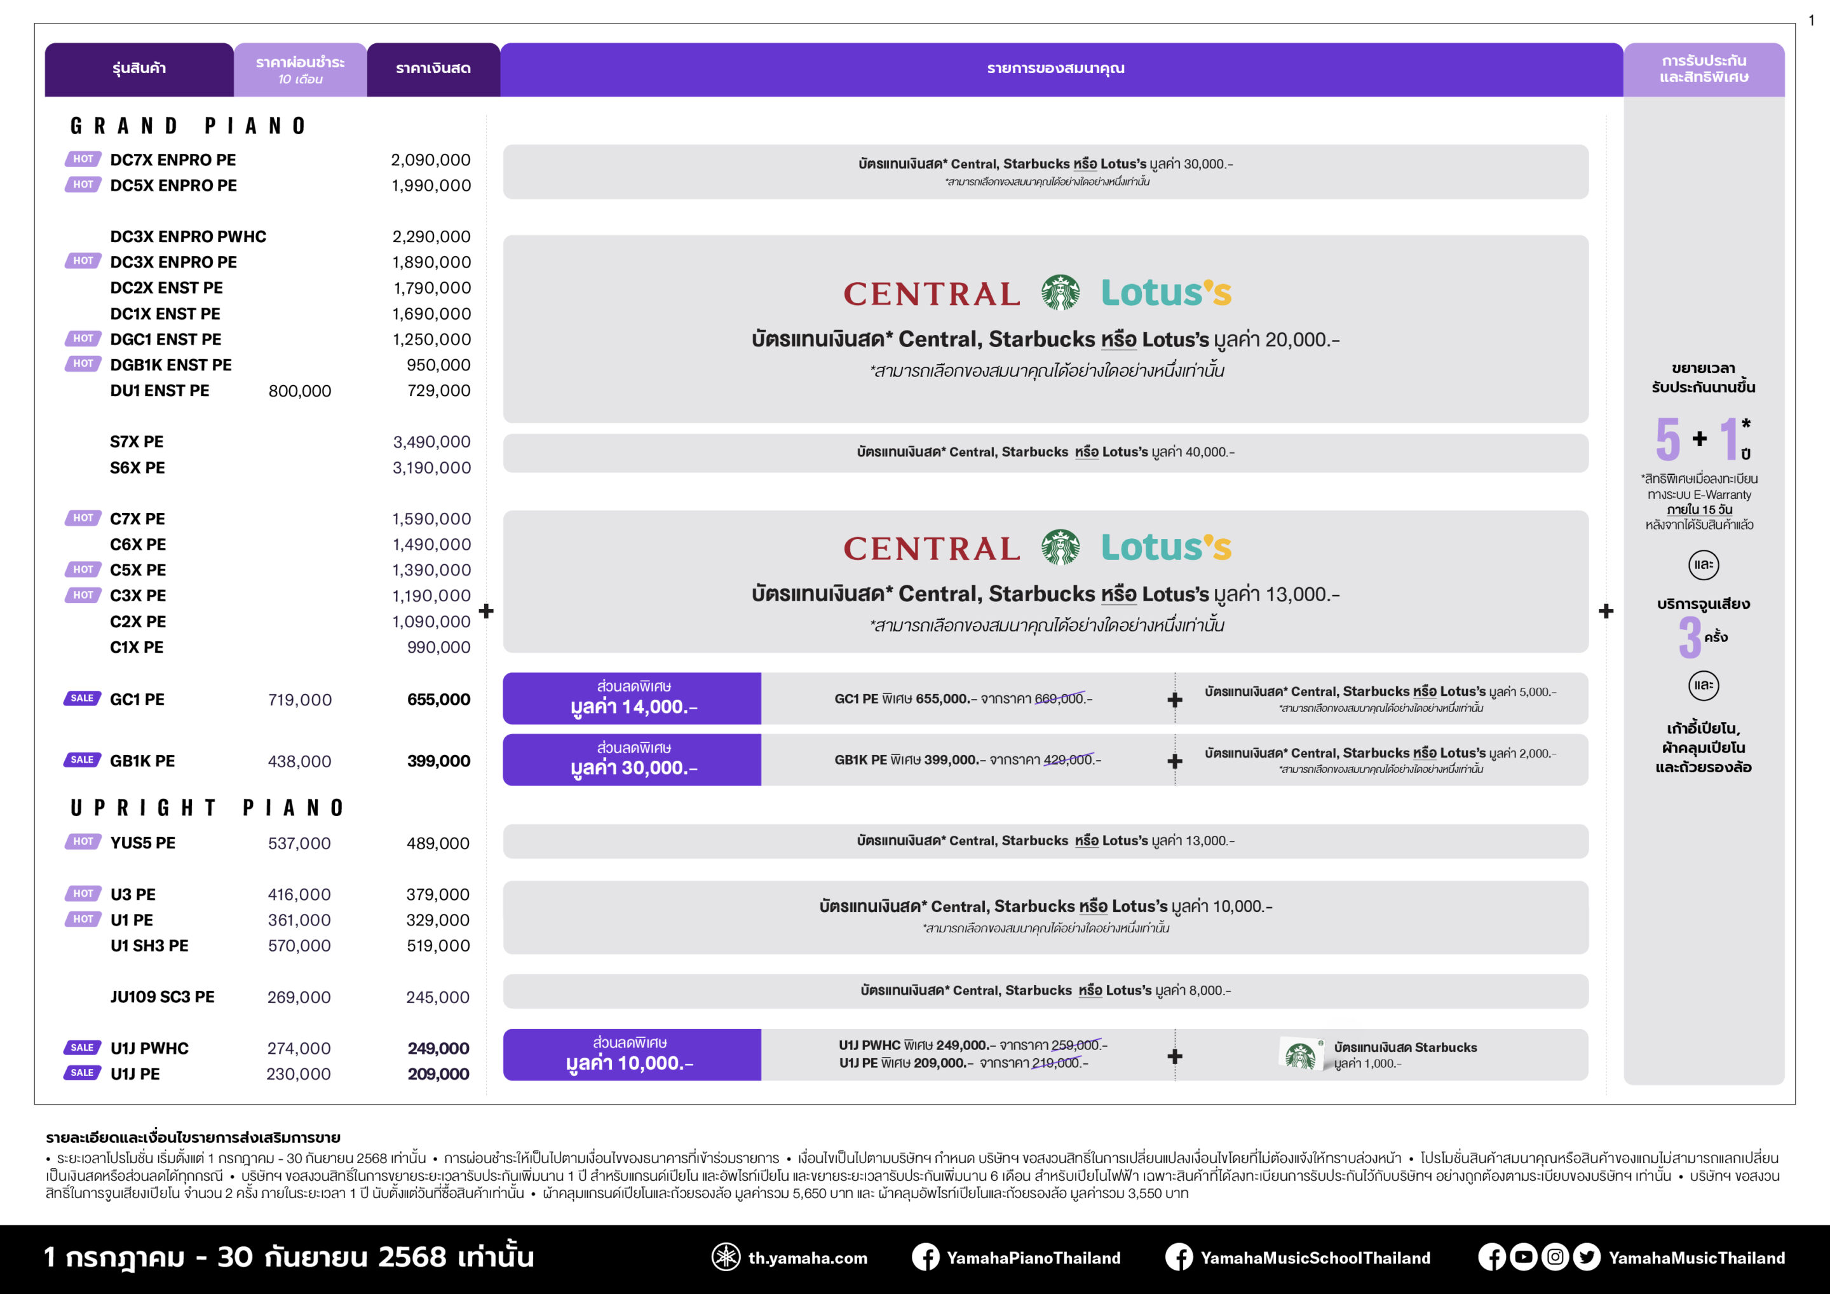
Task: Click the Facebook icon beside YamahaPianoThailand
Action: [x=925, y=1257]
